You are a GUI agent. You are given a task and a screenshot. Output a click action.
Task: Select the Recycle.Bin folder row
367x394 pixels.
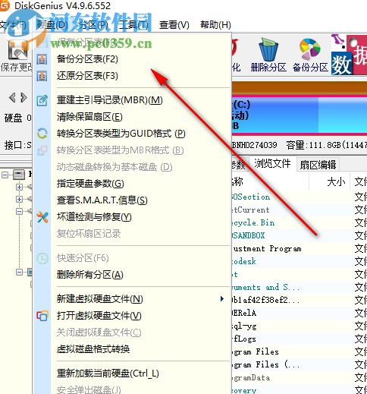click(300, 223)
